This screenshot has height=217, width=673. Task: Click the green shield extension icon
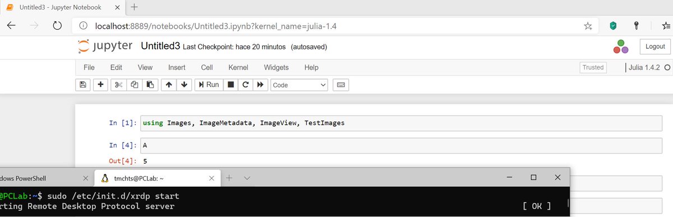point(614,26)
